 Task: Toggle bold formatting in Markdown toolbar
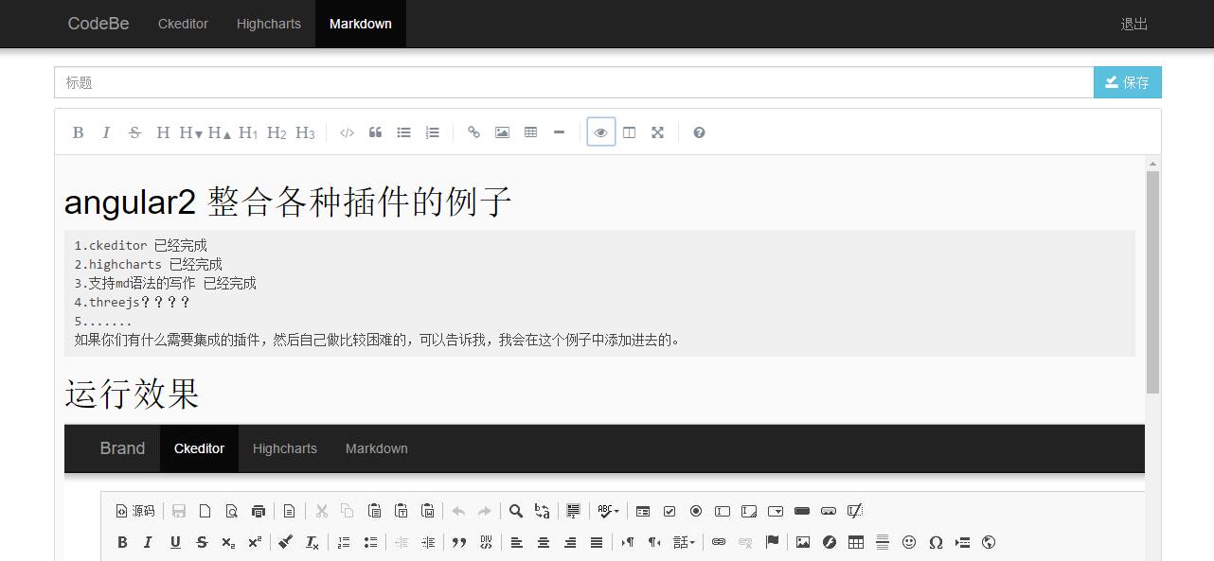(78, 132)
